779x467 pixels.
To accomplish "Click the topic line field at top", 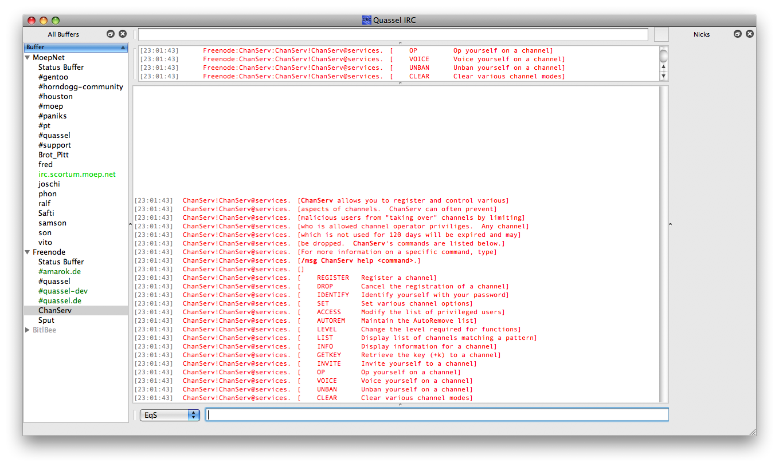I will pyautogui.click(x=393, y=34).
